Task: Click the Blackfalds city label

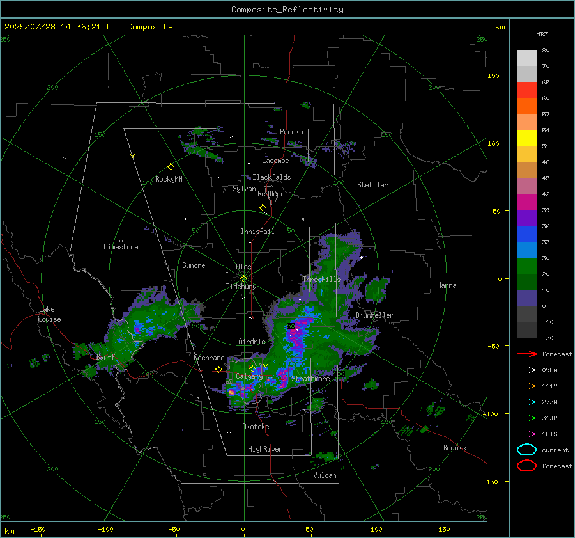Action: (x=272, y=177)
